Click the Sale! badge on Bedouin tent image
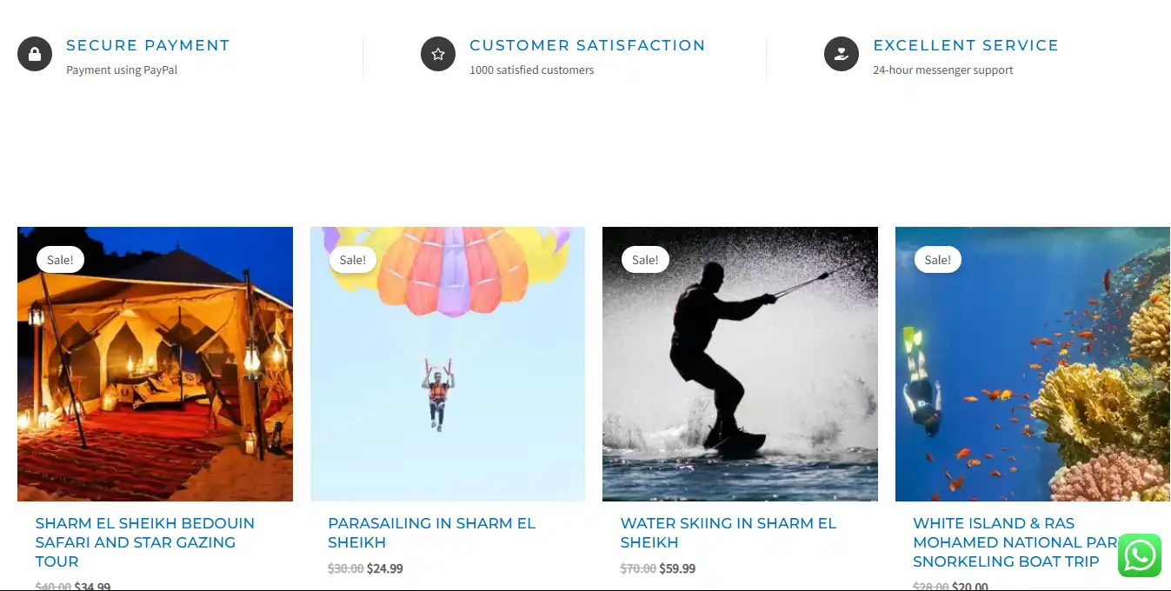Image resolution: width=1171 pixels, height=591 pixels. [60, 259]
